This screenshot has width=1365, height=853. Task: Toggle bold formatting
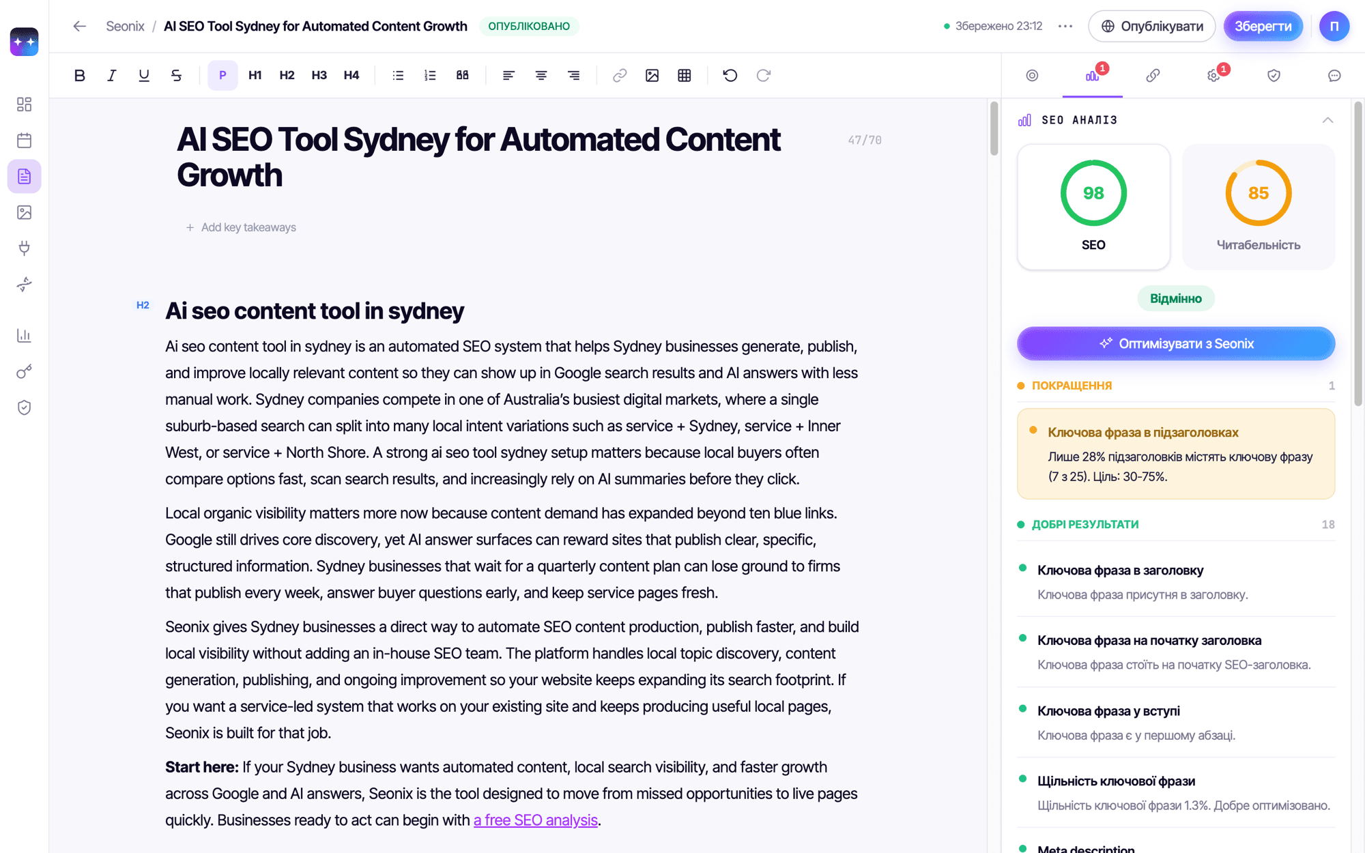(79, 75)
